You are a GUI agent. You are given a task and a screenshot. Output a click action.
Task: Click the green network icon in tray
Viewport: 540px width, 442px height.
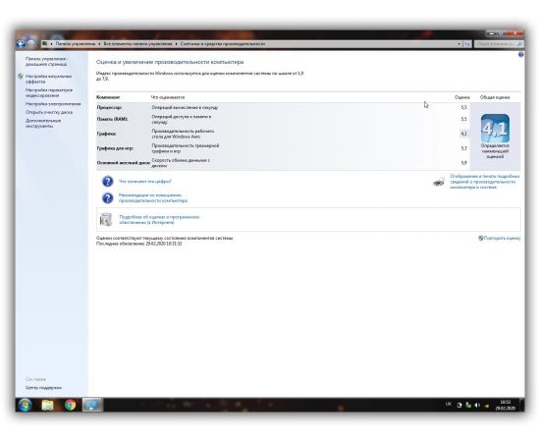(x=468, y=405)
